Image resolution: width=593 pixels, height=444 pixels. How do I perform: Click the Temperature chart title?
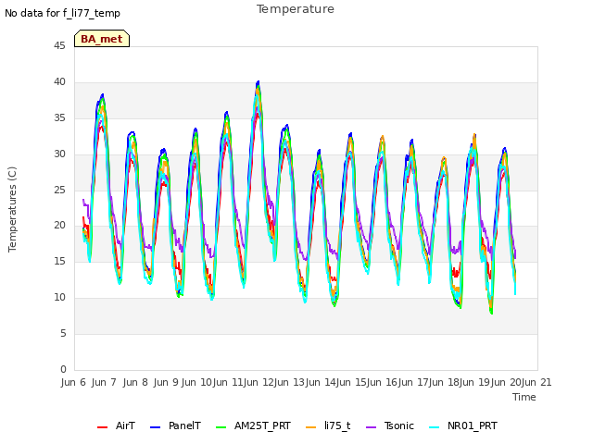pyautogui.click(x=296, y=9)
